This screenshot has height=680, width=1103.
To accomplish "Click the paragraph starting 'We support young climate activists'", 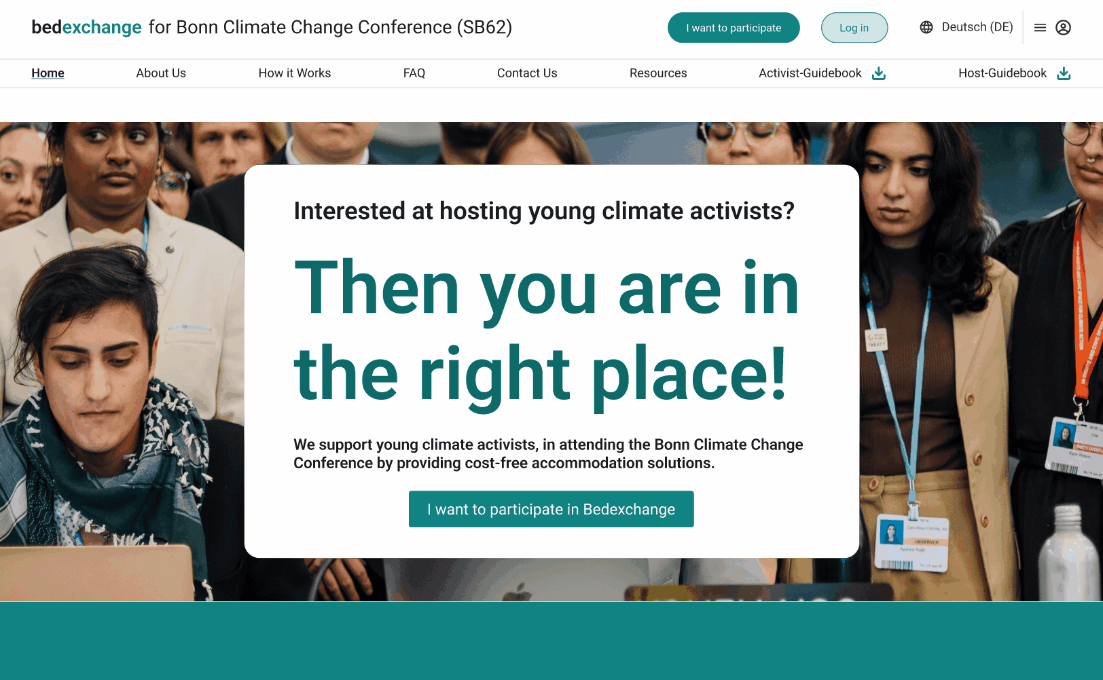I will click(548, 453).
